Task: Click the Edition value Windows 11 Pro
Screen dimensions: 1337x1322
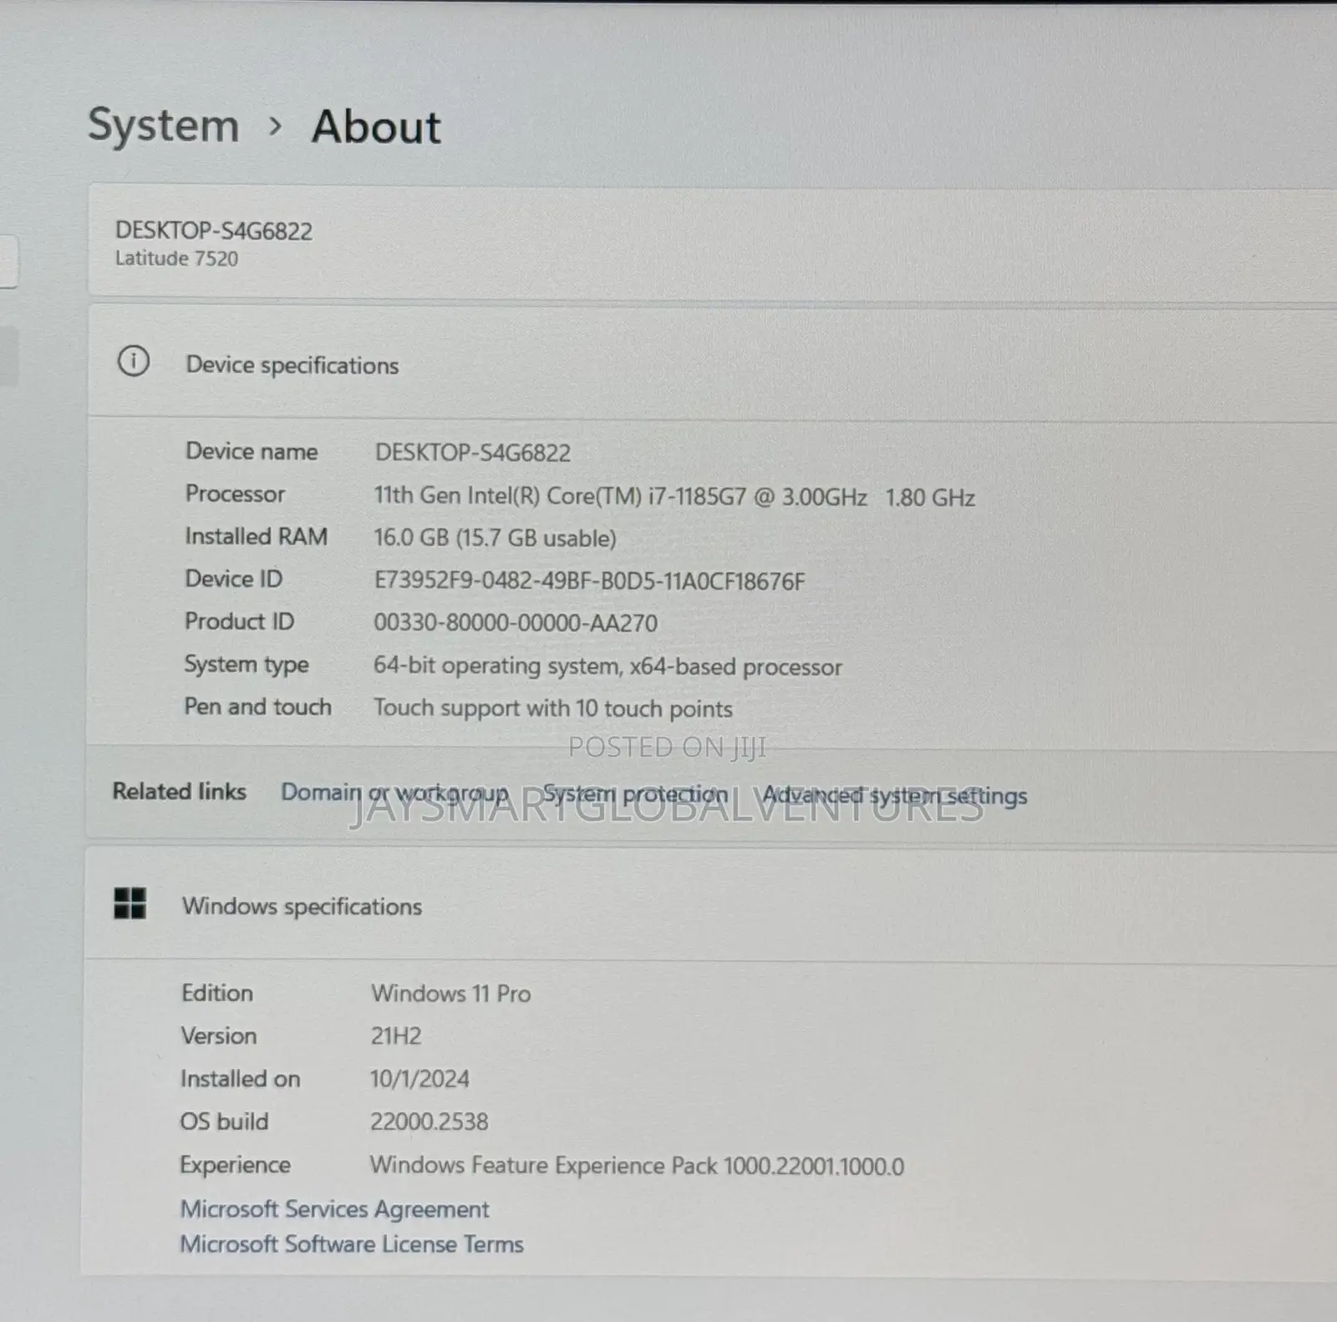Action: [x=451, y=994]
